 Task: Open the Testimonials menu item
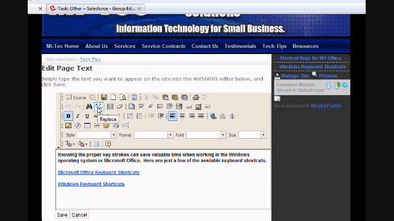[240, 46]
